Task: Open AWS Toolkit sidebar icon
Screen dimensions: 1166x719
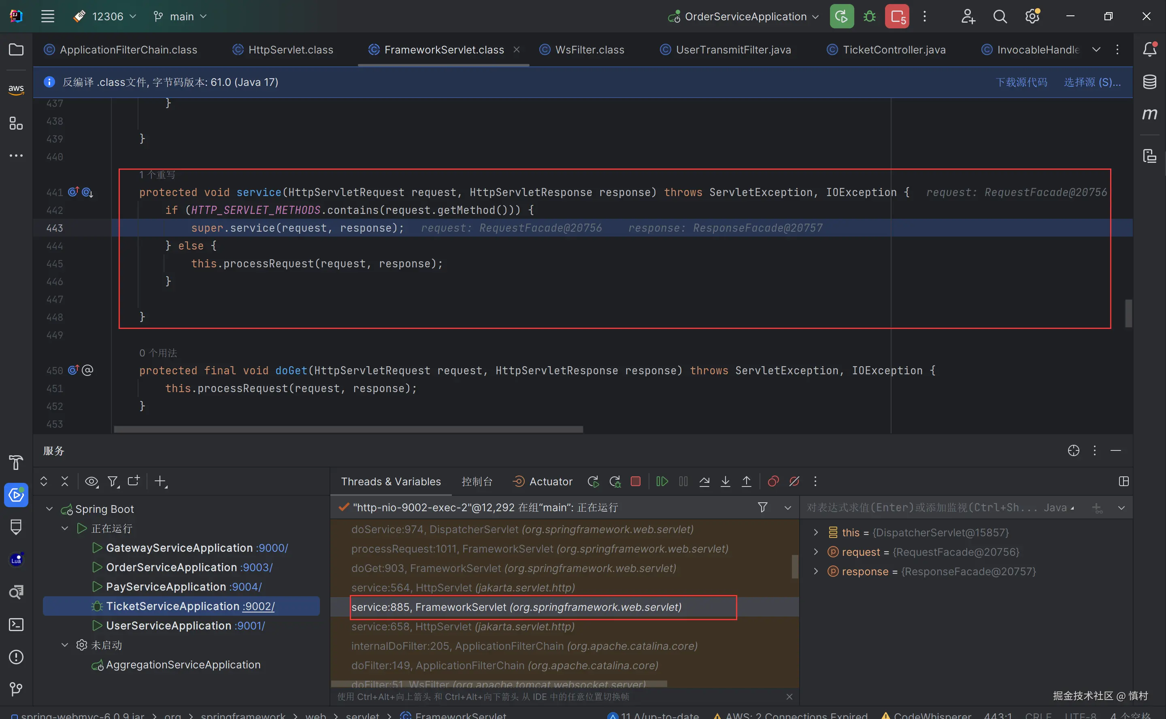Action: [x=16, y=89]
